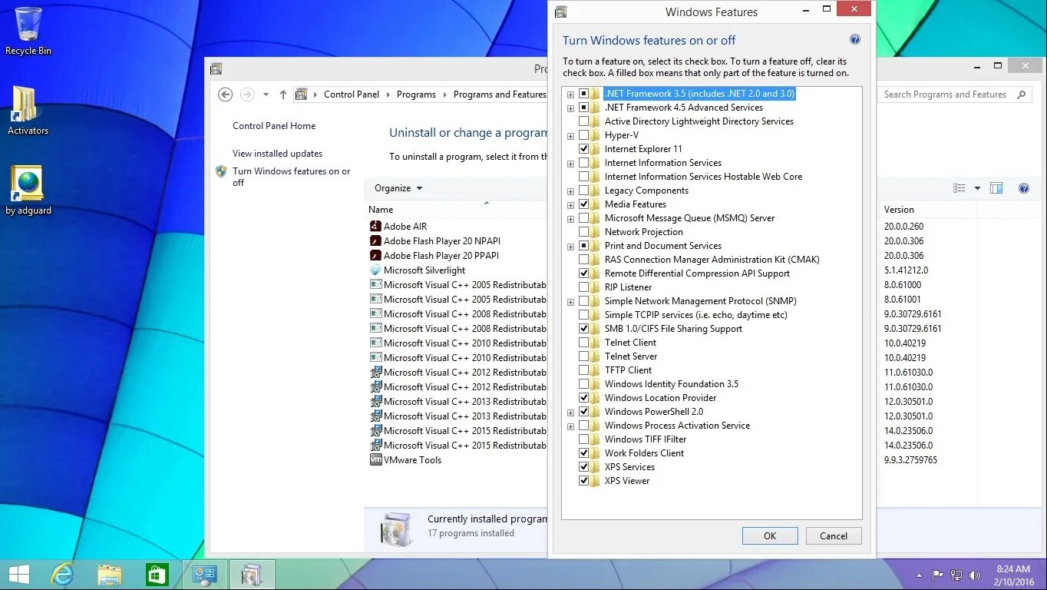Click Turn Windows features on or off link
The width and height of the screenshot is (1047, 590).
[291, 177]
